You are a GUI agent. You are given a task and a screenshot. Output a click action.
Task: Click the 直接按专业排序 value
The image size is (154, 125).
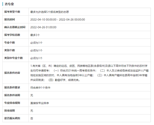[x=40, y=103]
